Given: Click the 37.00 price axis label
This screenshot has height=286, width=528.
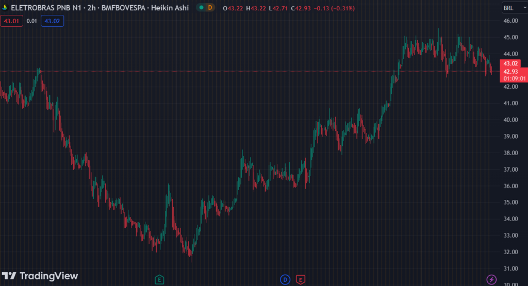Looking at the screenshot, I should pos(510,169).
